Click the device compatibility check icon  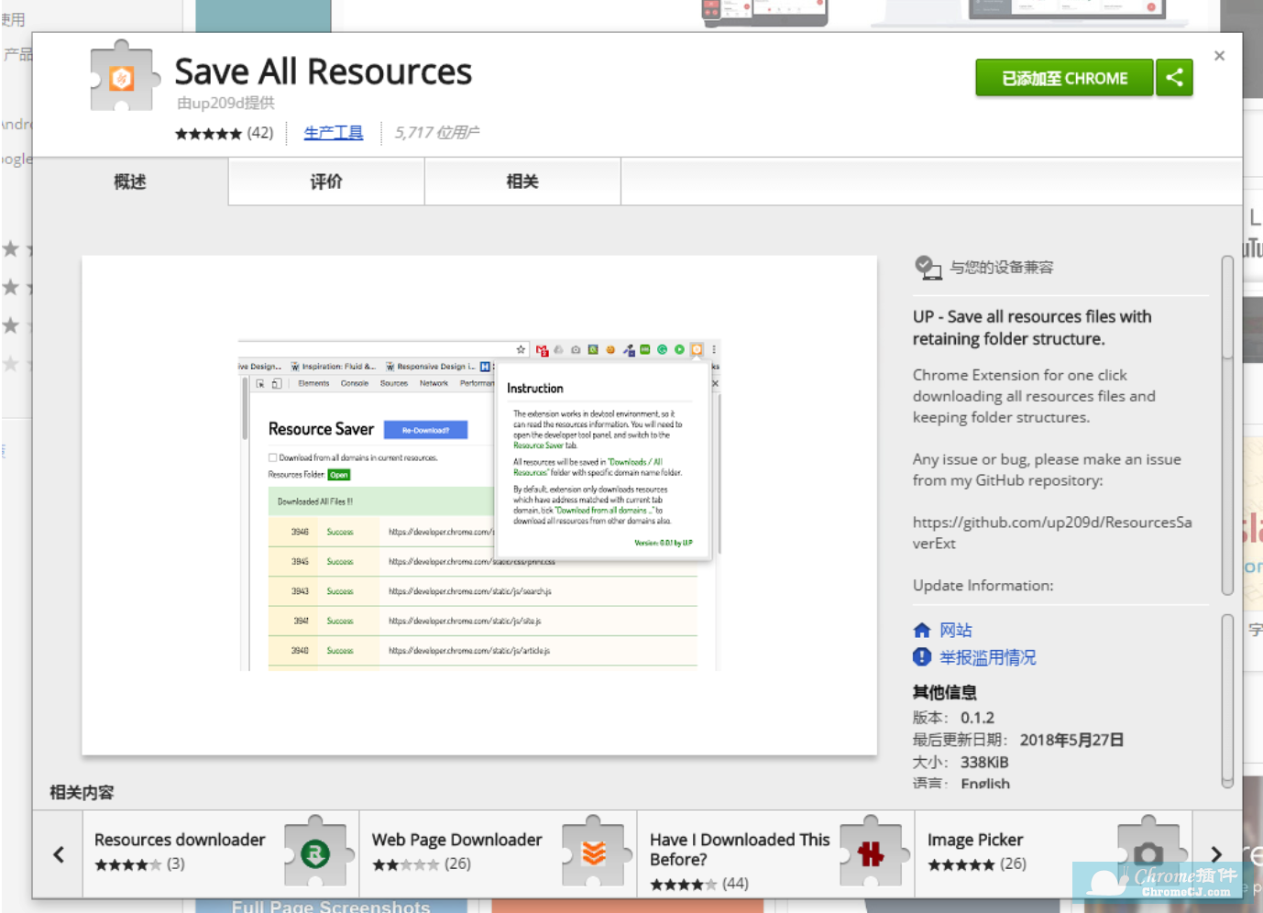(x=928, y=267)
